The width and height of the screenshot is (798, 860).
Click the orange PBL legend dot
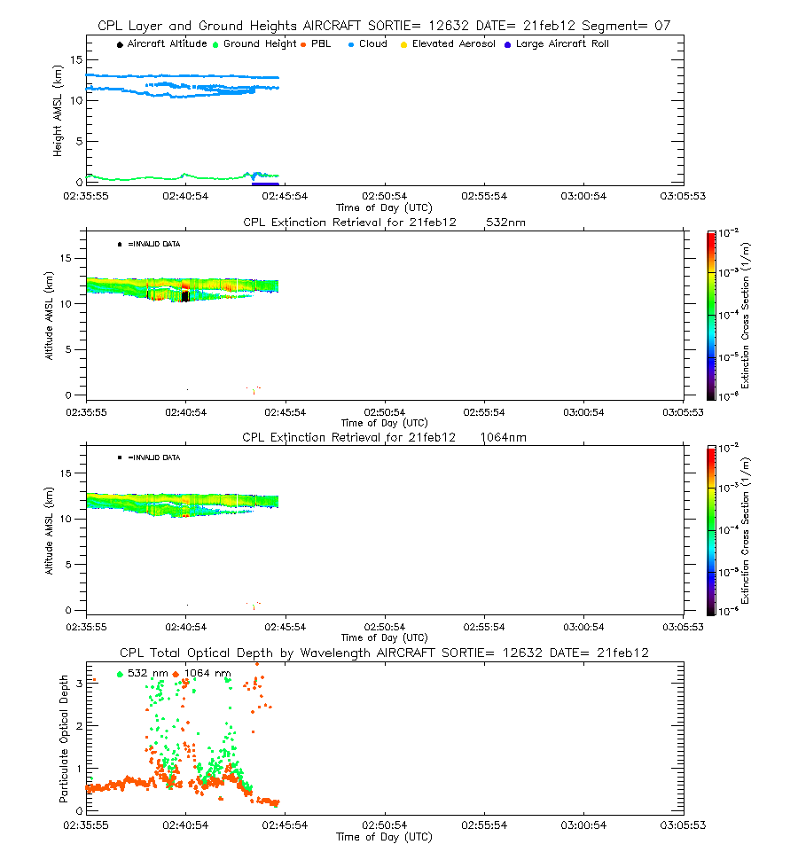pos(303,45)
